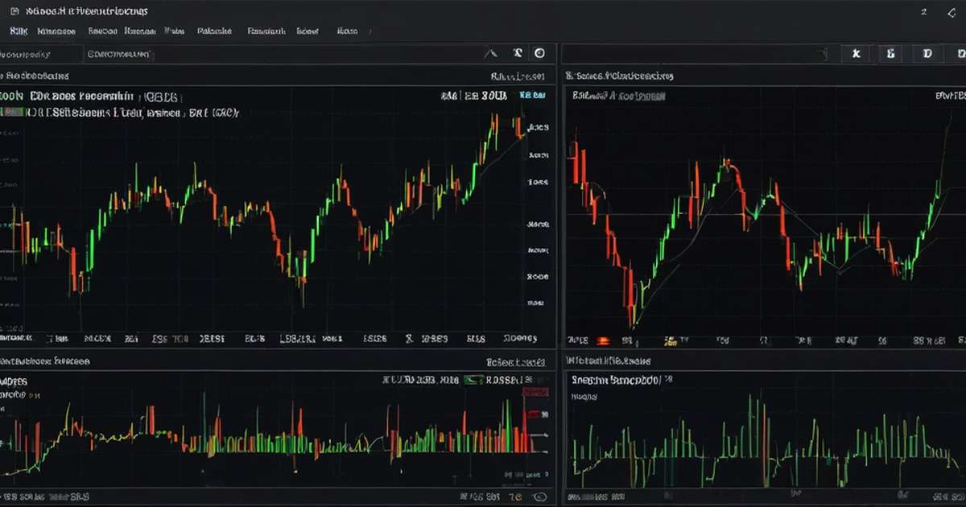The image size is (966, 507).
Task: Click the E button next to K in right toolbar
Action: pyautogui.click(x=891, y=54)
